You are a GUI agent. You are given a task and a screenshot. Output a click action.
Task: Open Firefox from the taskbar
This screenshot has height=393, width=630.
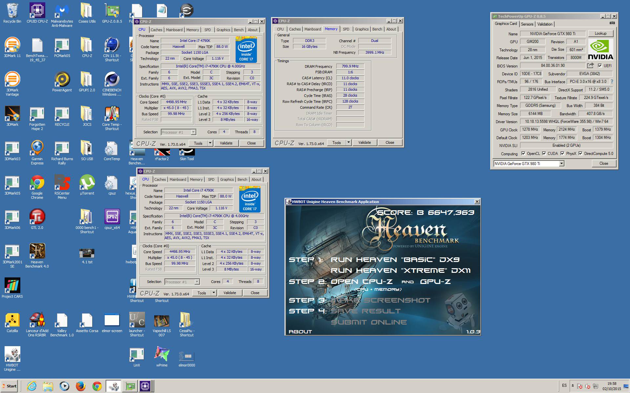81,386
